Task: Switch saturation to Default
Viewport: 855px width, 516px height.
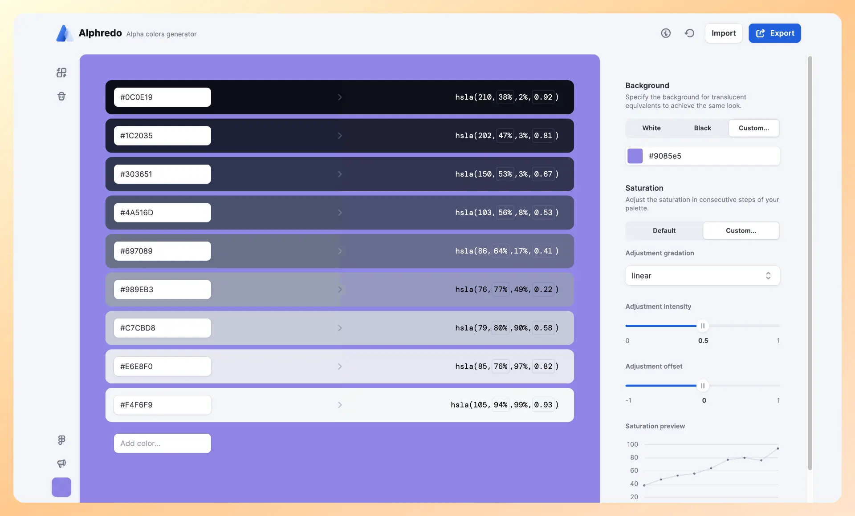Action: pyautogui.click(x=664, y=231)
